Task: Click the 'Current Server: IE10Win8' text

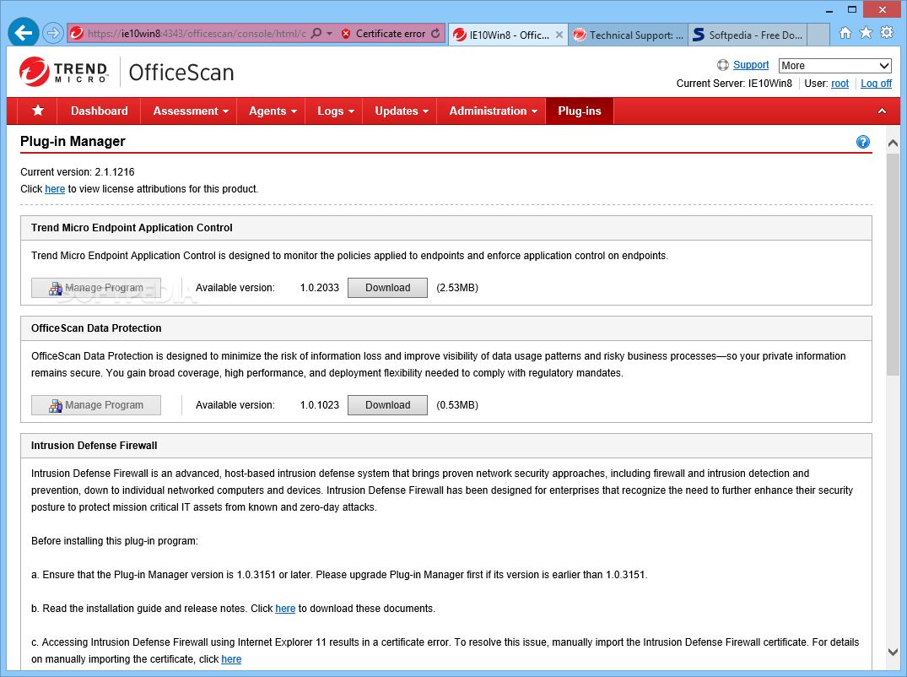Action: click(x=734, y=84)
